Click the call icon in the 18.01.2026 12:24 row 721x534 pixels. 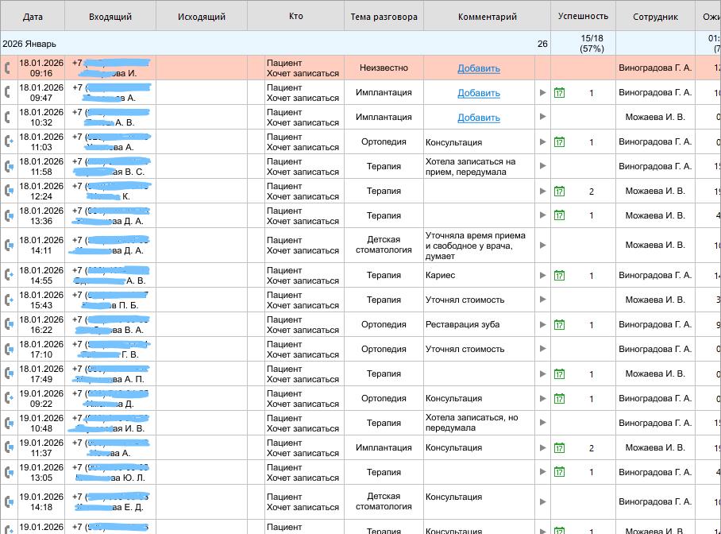point(9,192)
